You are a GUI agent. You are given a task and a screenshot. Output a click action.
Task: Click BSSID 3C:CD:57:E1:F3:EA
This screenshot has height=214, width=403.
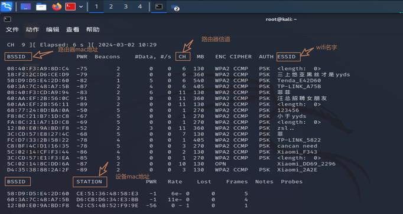[x=38, y=158]
